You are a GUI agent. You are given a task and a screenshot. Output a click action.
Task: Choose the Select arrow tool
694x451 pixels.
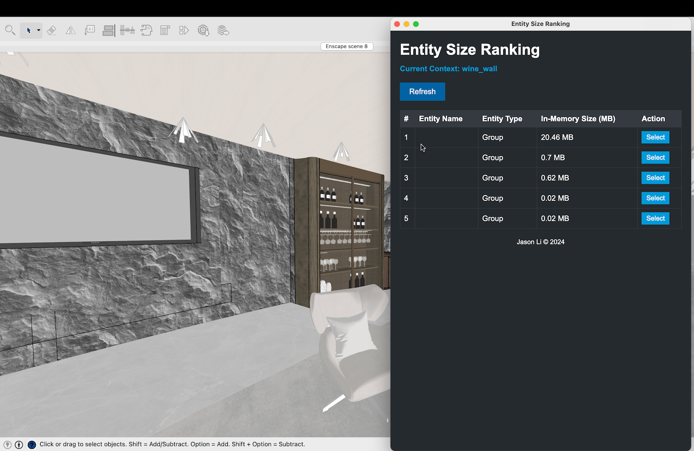click(28, 30)
